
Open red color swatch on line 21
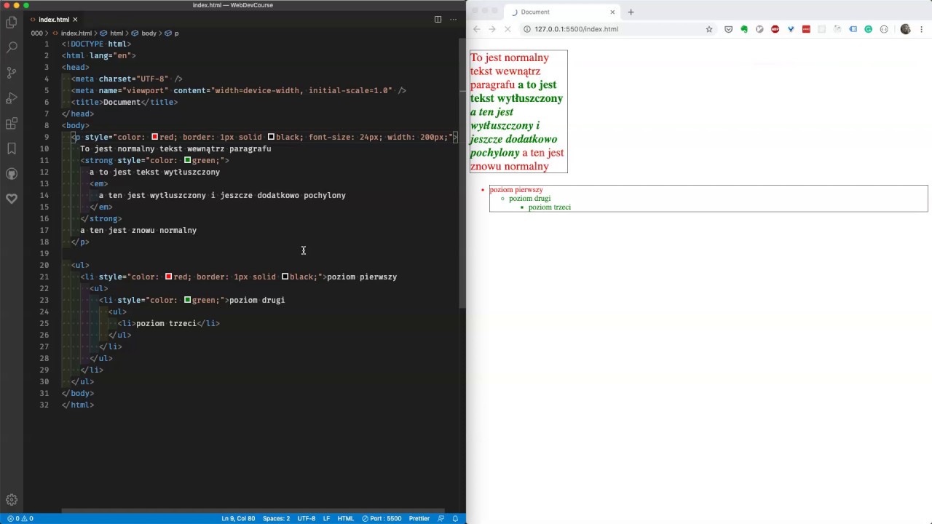click(x=168, y=277)
